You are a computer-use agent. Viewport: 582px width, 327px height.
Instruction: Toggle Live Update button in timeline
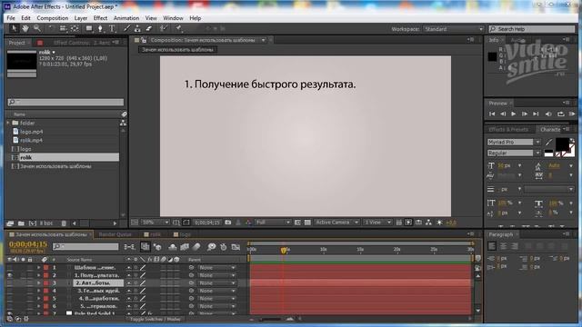tap(145, 247)
